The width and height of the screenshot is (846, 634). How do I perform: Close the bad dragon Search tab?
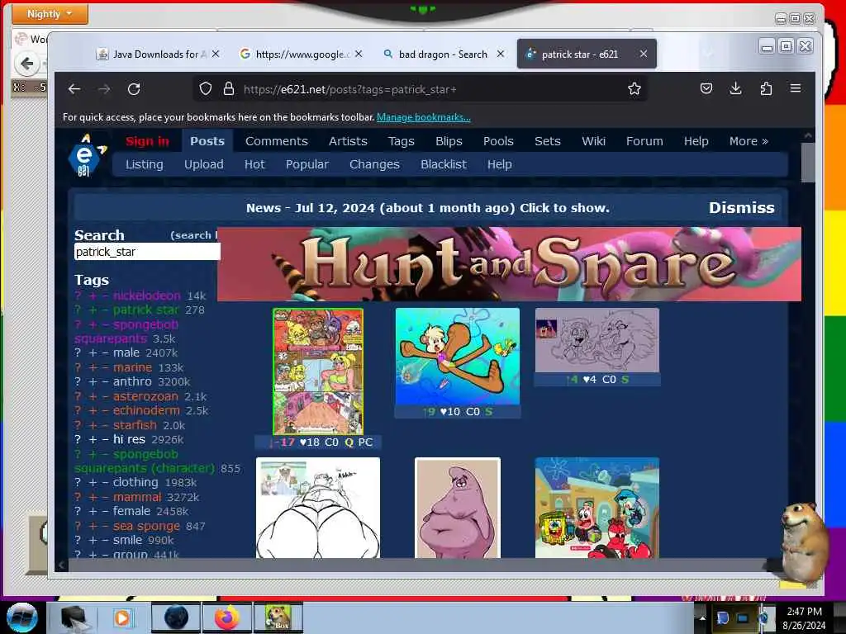click(501, 54)
